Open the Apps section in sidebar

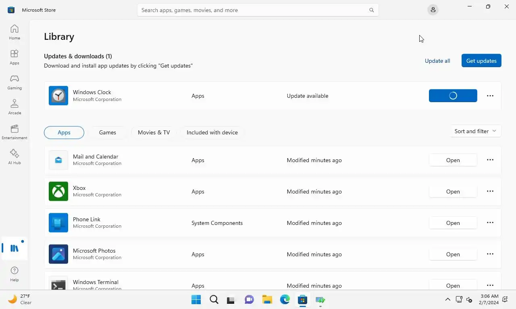[x=15, y=57]
